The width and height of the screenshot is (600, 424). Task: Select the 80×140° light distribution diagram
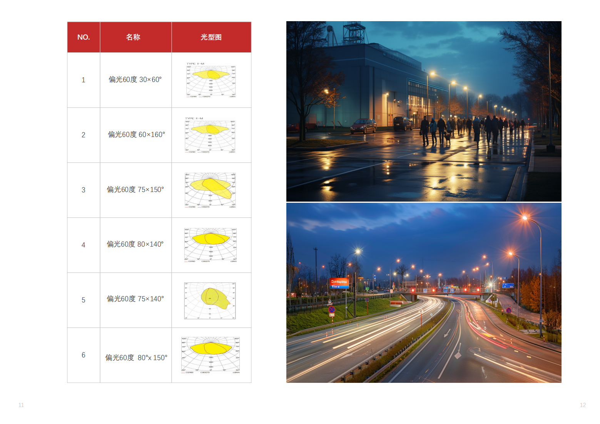coord(211,245)
